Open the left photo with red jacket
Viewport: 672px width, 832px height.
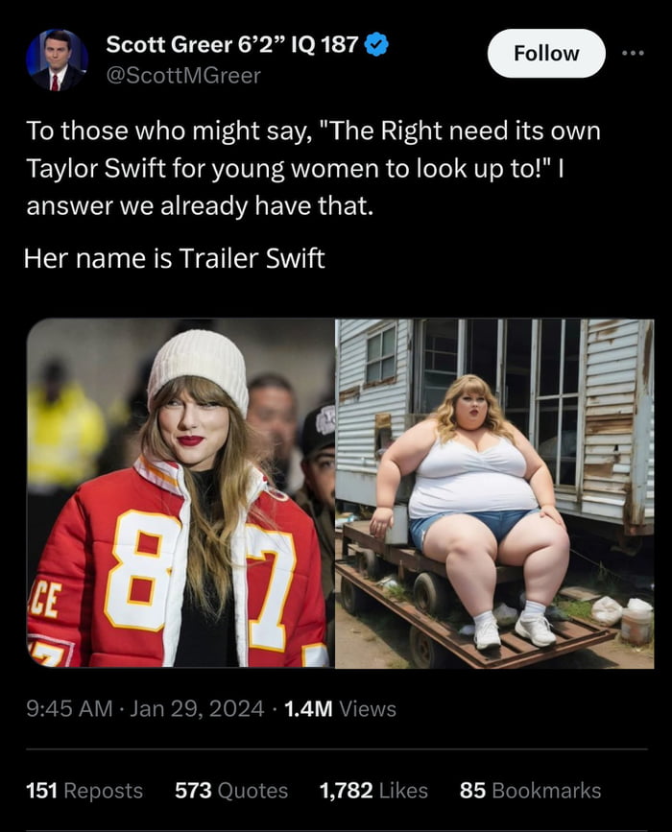point(180,493)
